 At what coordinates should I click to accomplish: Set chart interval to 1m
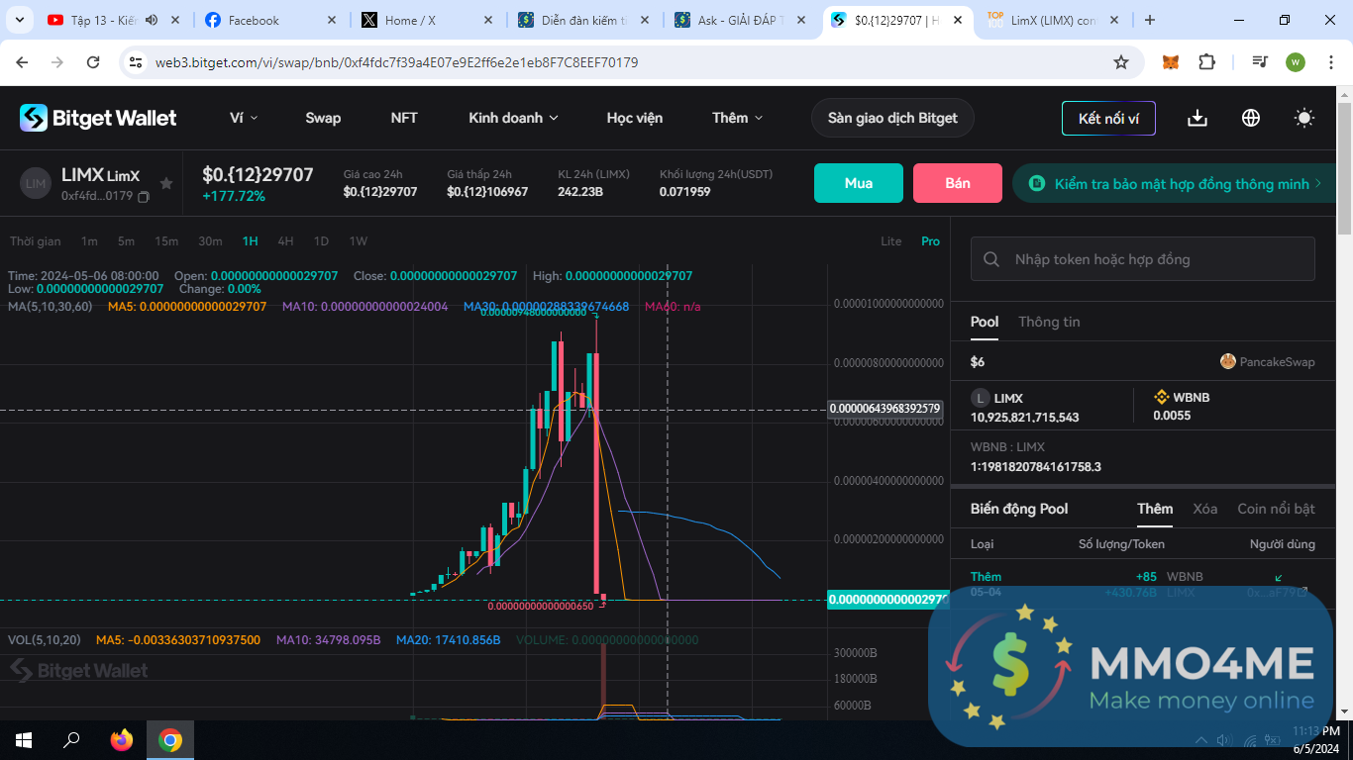[x=89, y=241]
